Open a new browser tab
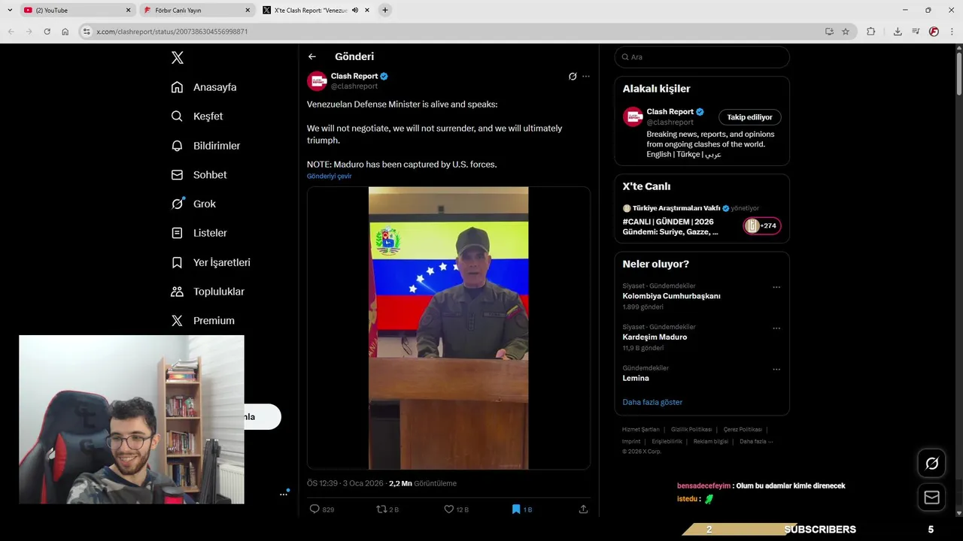963x541 pixels. 384,11
